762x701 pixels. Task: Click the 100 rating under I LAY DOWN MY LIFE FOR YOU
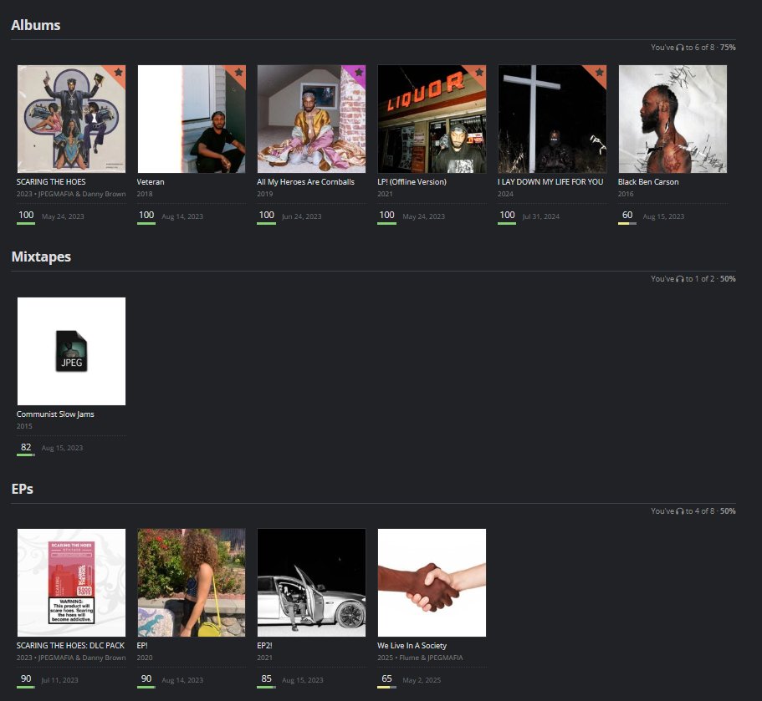coord(507,215)
